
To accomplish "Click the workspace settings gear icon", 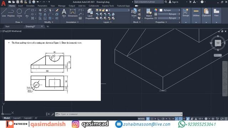I will click(x=206, y=119).
